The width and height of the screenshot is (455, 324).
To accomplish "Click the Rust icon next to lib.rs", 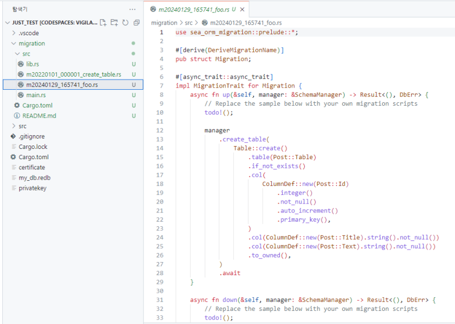I will click(21, 64).
